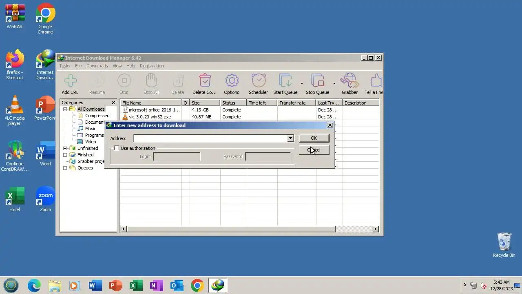Screen dimensions: 522x294
Task: Open the Grabber tool icon
Action: 349,80
